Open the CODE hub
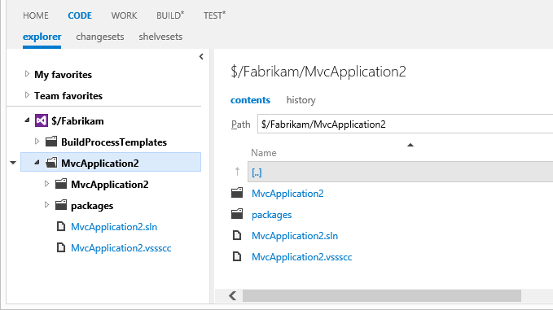 pos(80,15)
